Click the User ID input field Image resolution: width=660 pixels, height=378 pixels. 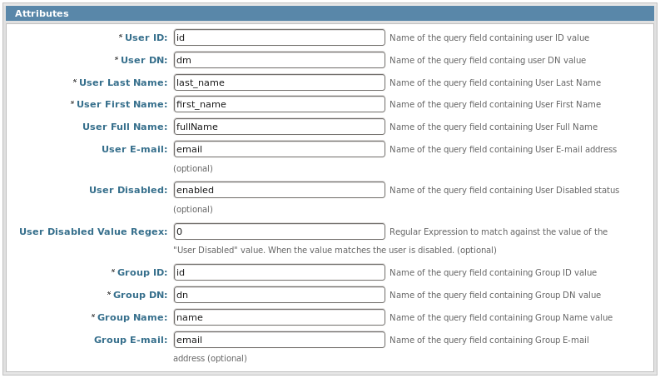tap(279, 37)
